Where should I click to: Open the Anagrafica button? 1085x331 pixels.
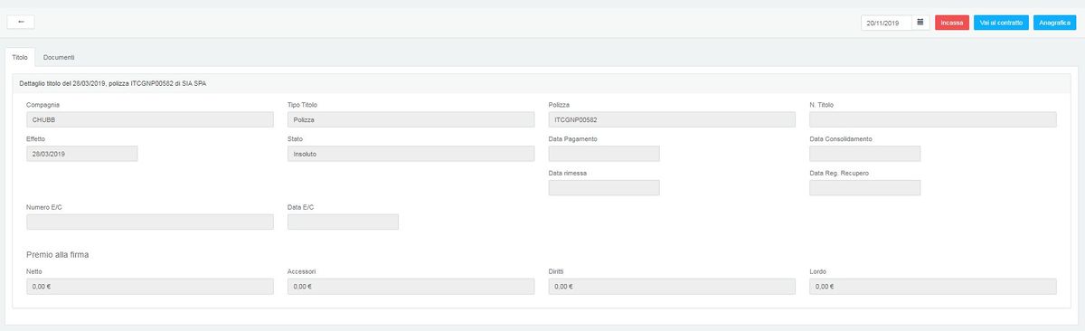click(1054, 23)
